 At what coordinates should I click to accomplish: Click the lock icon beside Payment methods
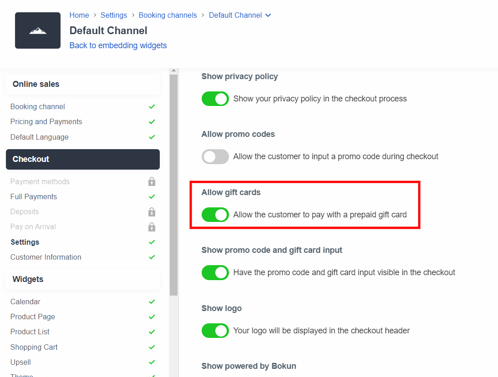coord(152,181)
